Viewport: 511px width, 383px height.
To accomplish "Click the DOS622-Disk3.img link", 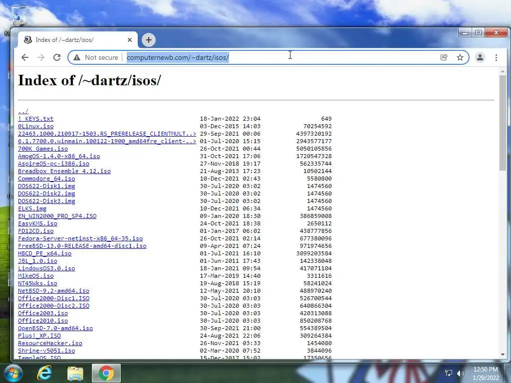I will pos(46,201).
